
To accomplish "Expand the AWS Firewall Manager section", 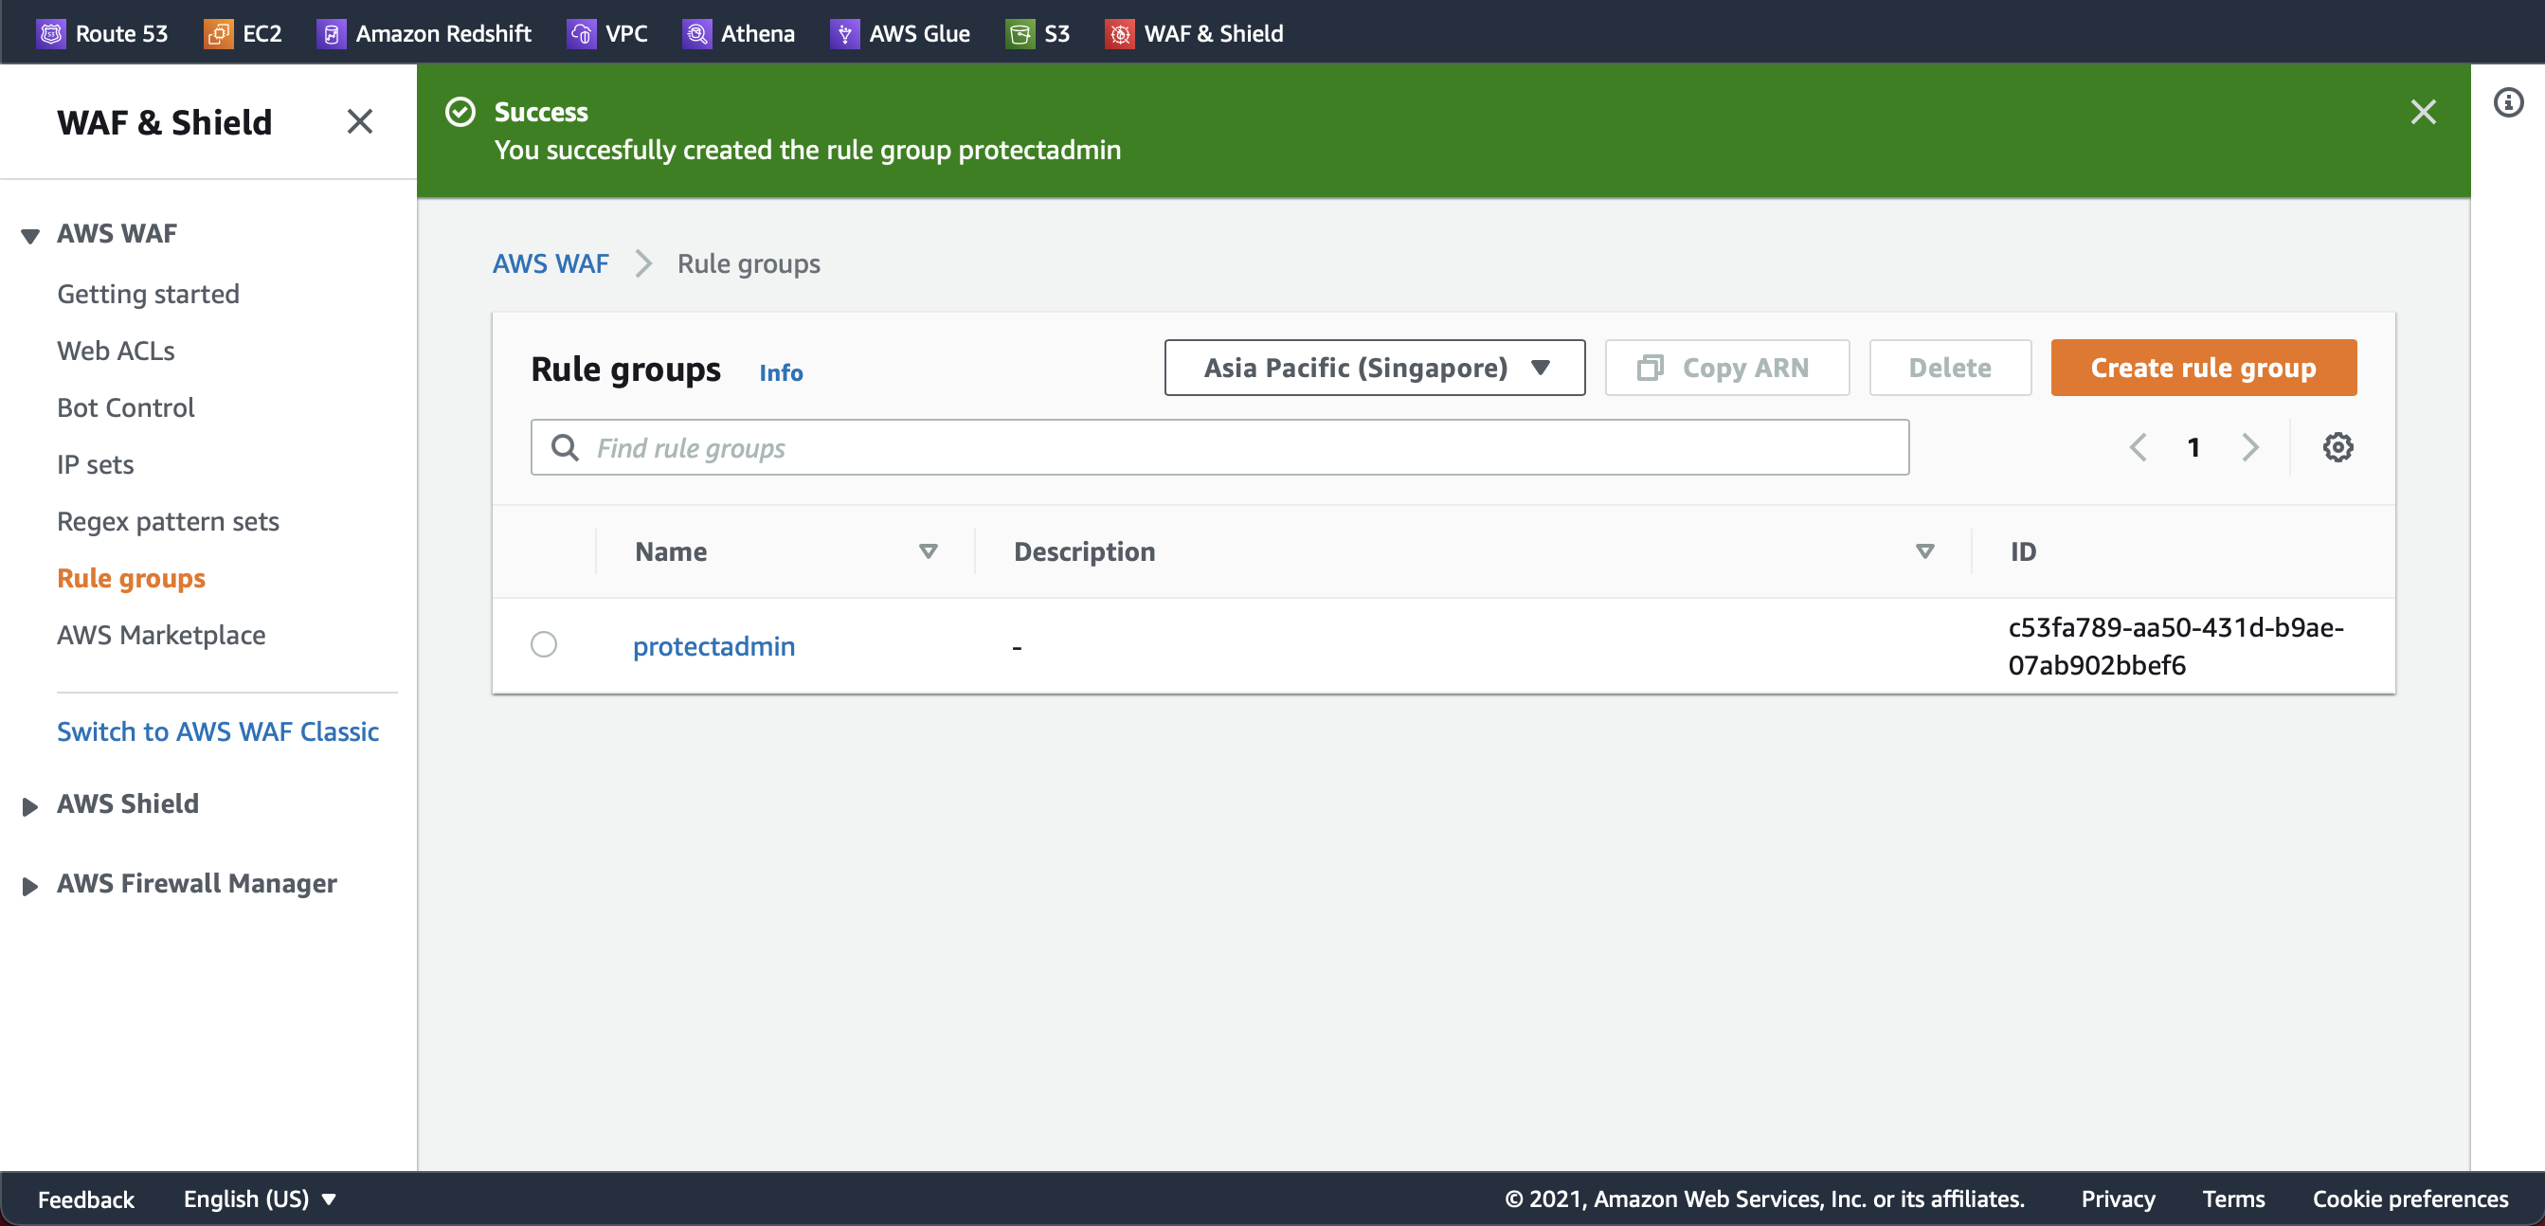I will (30, 886).
